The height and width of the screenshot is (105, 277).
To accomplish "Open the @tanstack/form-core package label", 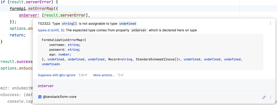I will click(x=60, y=97).
